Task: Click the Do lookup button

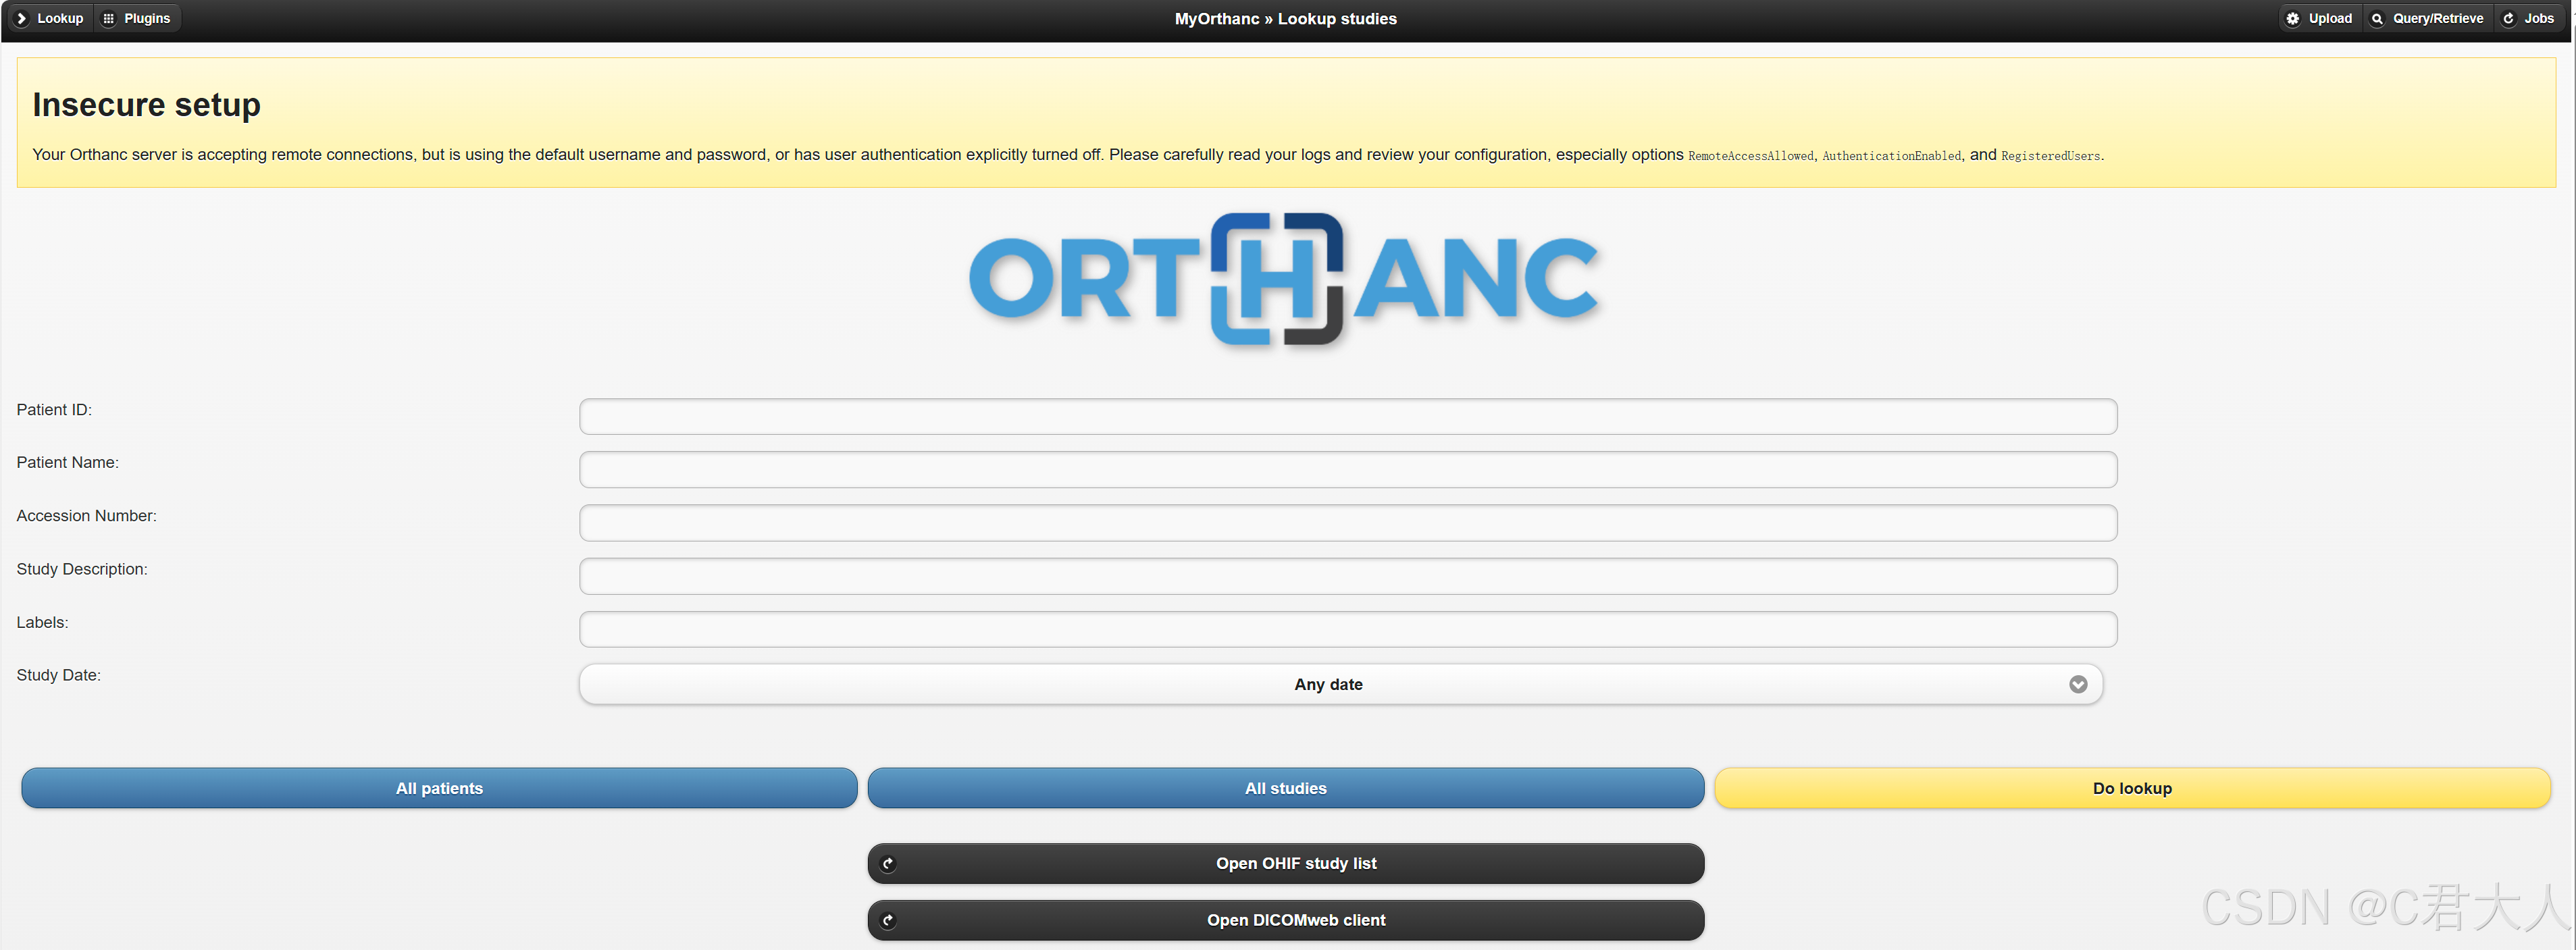Action: (x=2131, y=788)
